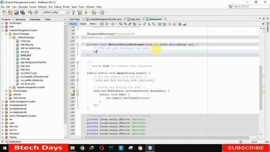
Task: Switch to the Services tab
Action: click(20, 19)
